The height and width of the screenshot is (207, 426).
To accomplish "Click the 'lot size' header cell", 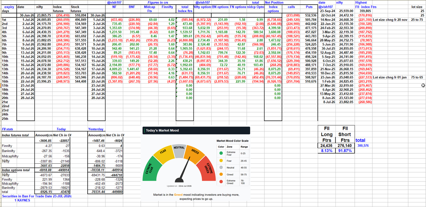I will tap(416, 7).
